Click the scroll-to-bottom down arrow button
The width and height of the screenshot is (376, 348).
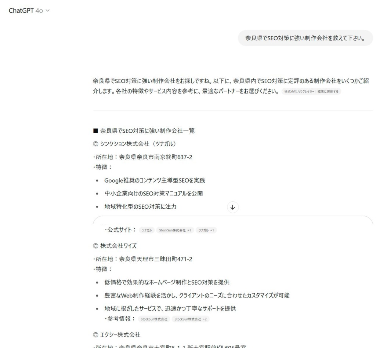232,207
